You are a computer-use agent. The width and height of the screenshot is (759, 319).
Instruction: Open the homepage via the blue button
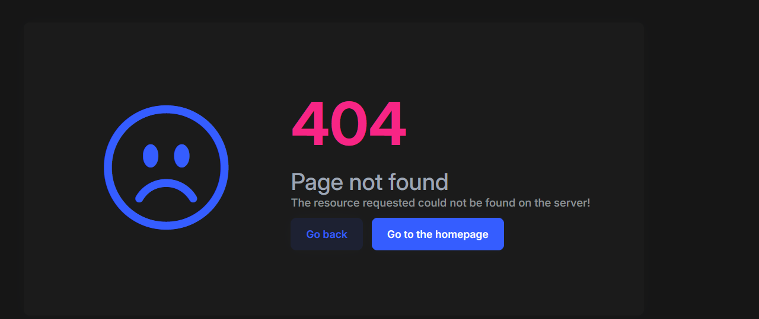click(x=438, y=234)
